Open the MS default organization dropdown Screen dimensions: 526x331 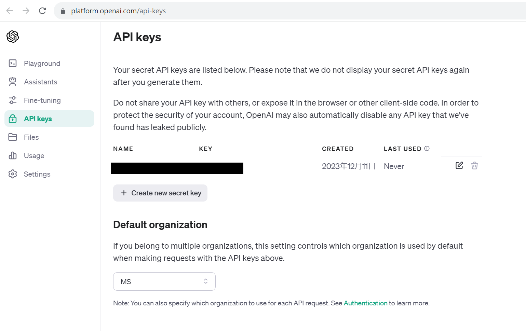coord(164,281)
